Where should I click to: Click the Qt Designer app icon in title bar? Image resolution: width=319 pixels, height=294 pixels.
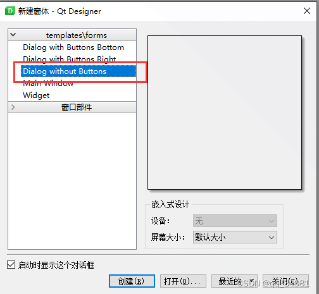[10, 11]
